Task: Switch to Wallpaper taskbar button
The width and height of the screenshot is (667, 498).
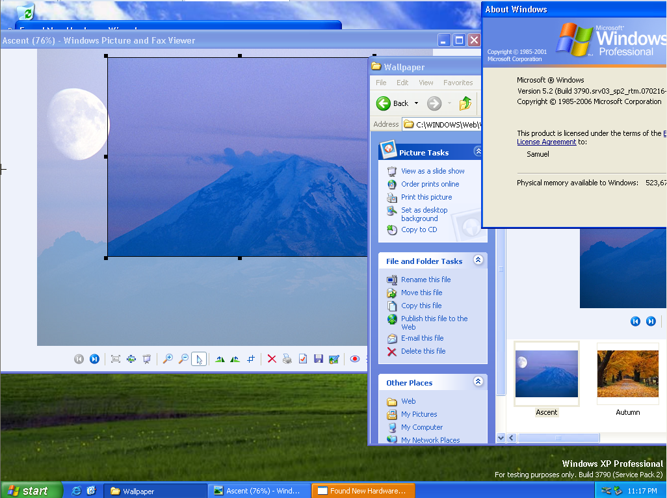Action: (155, 491)
